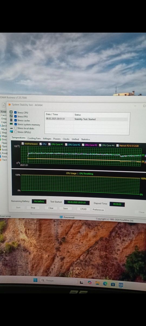Switch to the Cooling Fans tab

[x=34, y=138]
